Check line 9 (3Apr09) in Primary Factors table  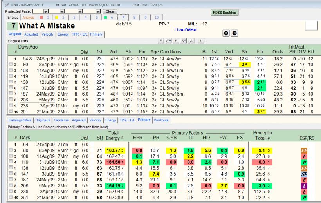(11, 191)
